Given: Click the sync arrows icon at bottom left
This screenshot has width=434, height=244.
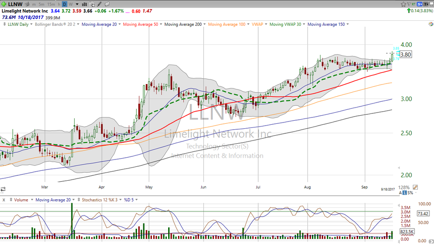Looking at the screenshot, I should coord(3,189).
